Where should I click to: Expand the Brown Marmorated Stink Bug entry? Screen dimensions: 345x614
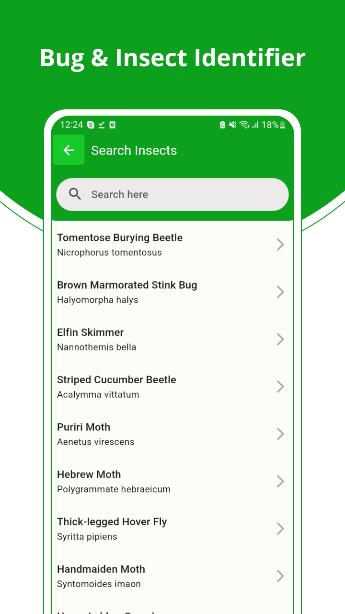click(280, 292)
